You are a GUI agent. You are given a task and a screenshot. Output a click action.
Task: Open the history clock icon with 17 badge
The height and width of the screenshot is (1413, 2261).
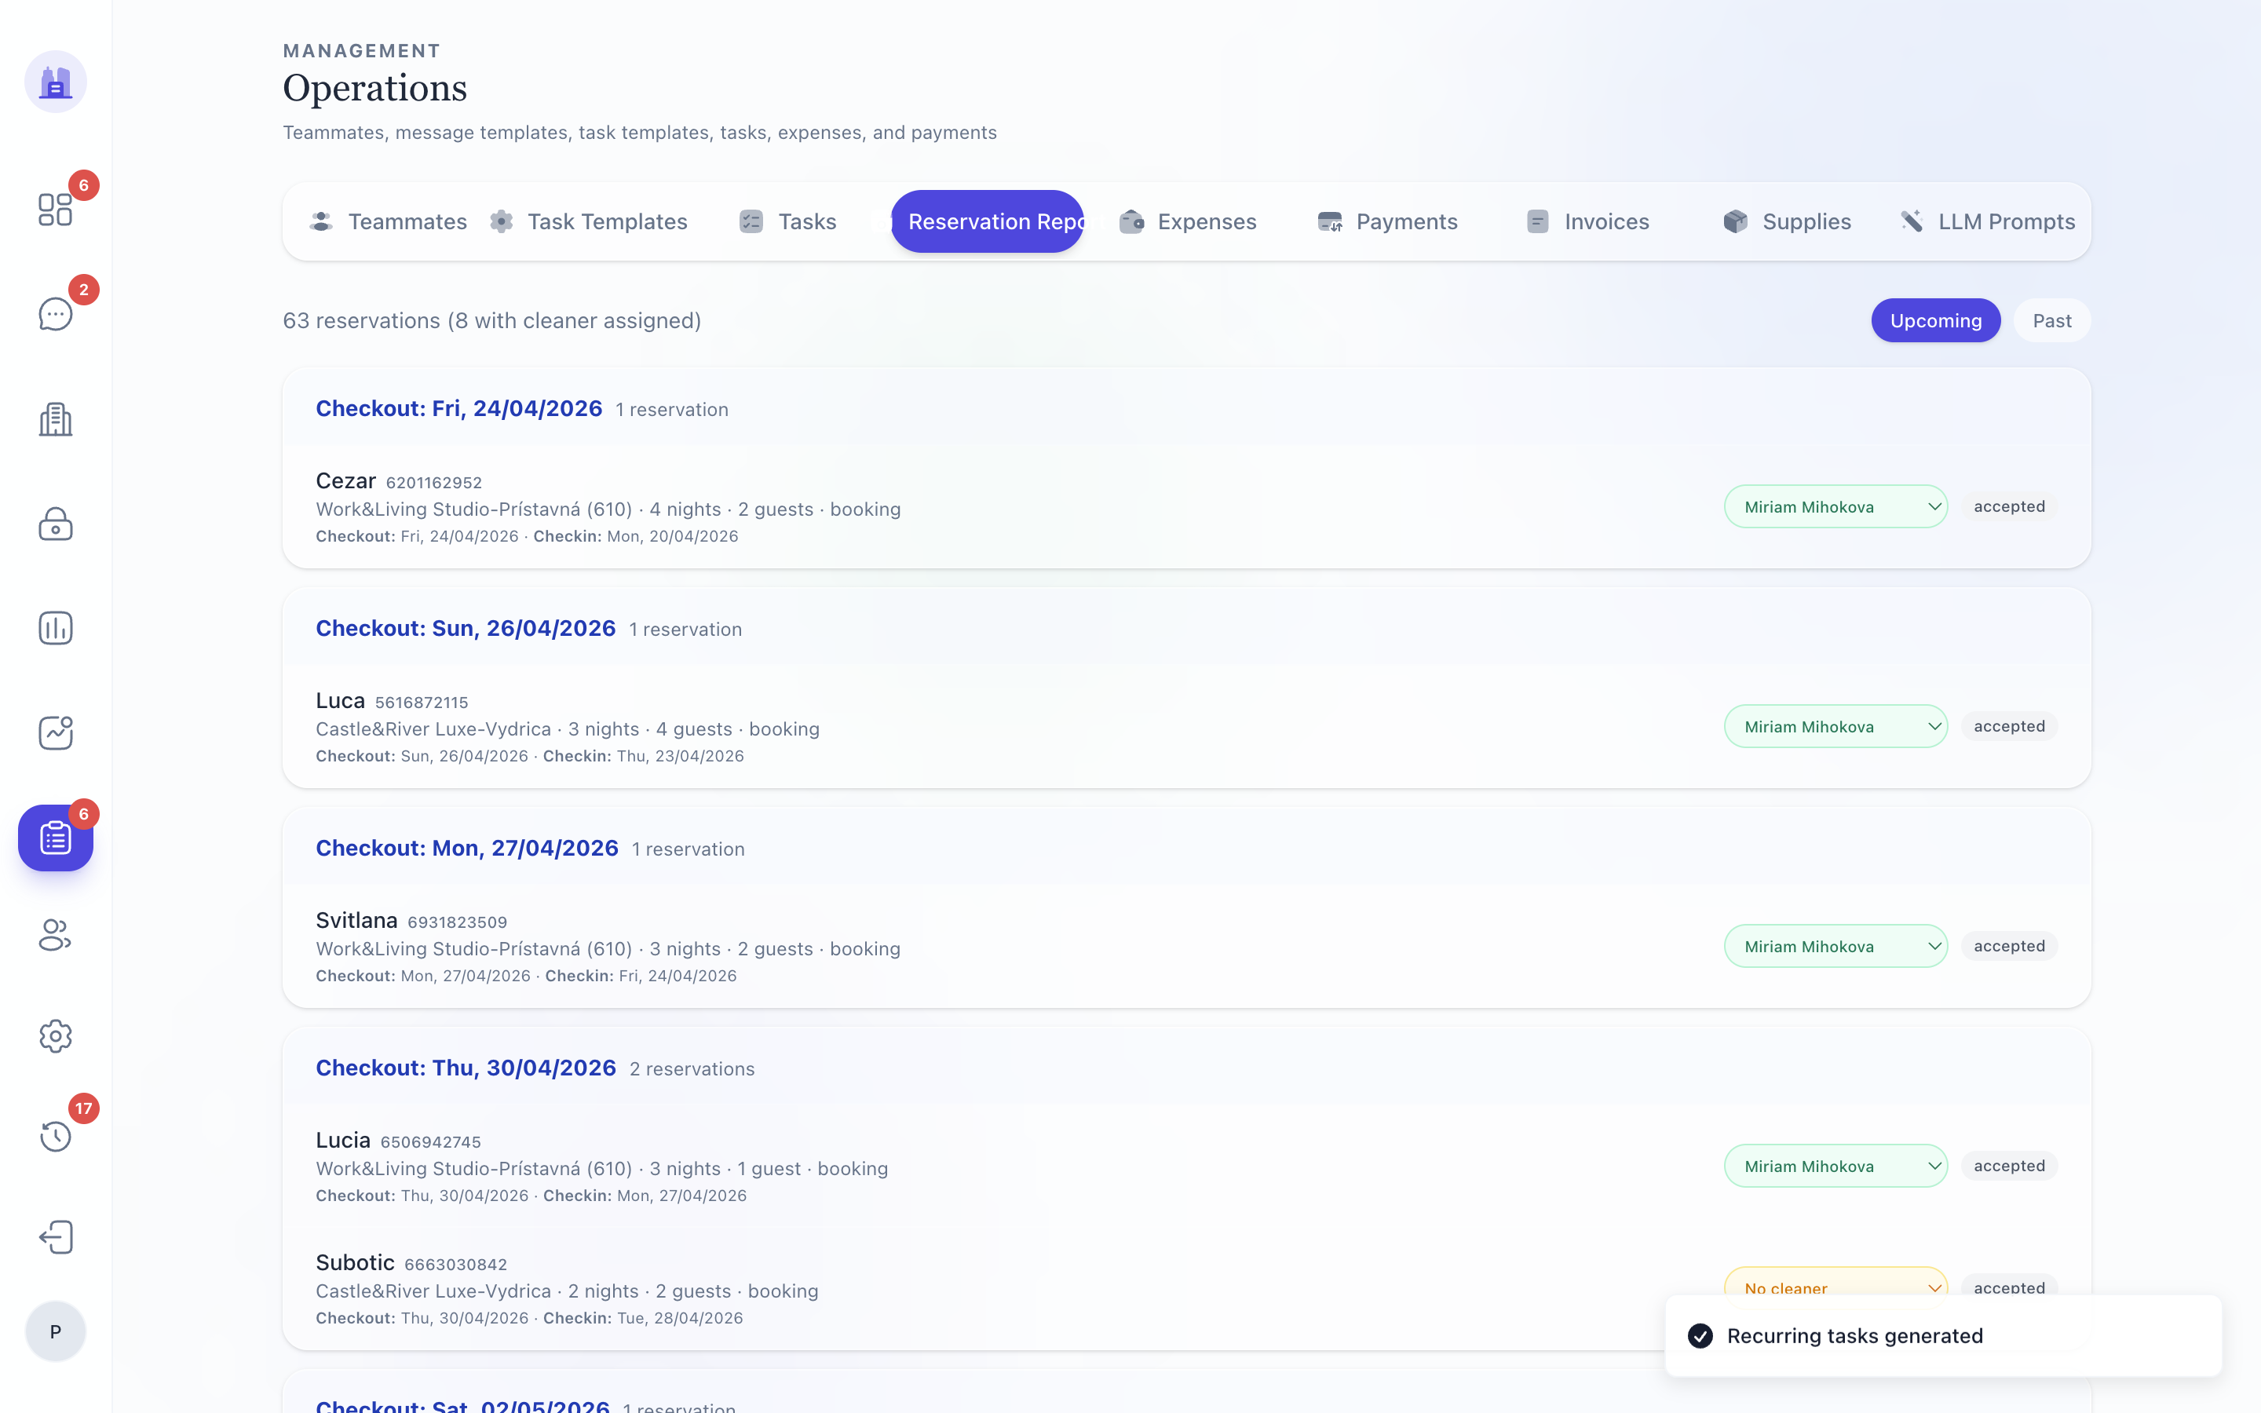tap(55, 1137)
